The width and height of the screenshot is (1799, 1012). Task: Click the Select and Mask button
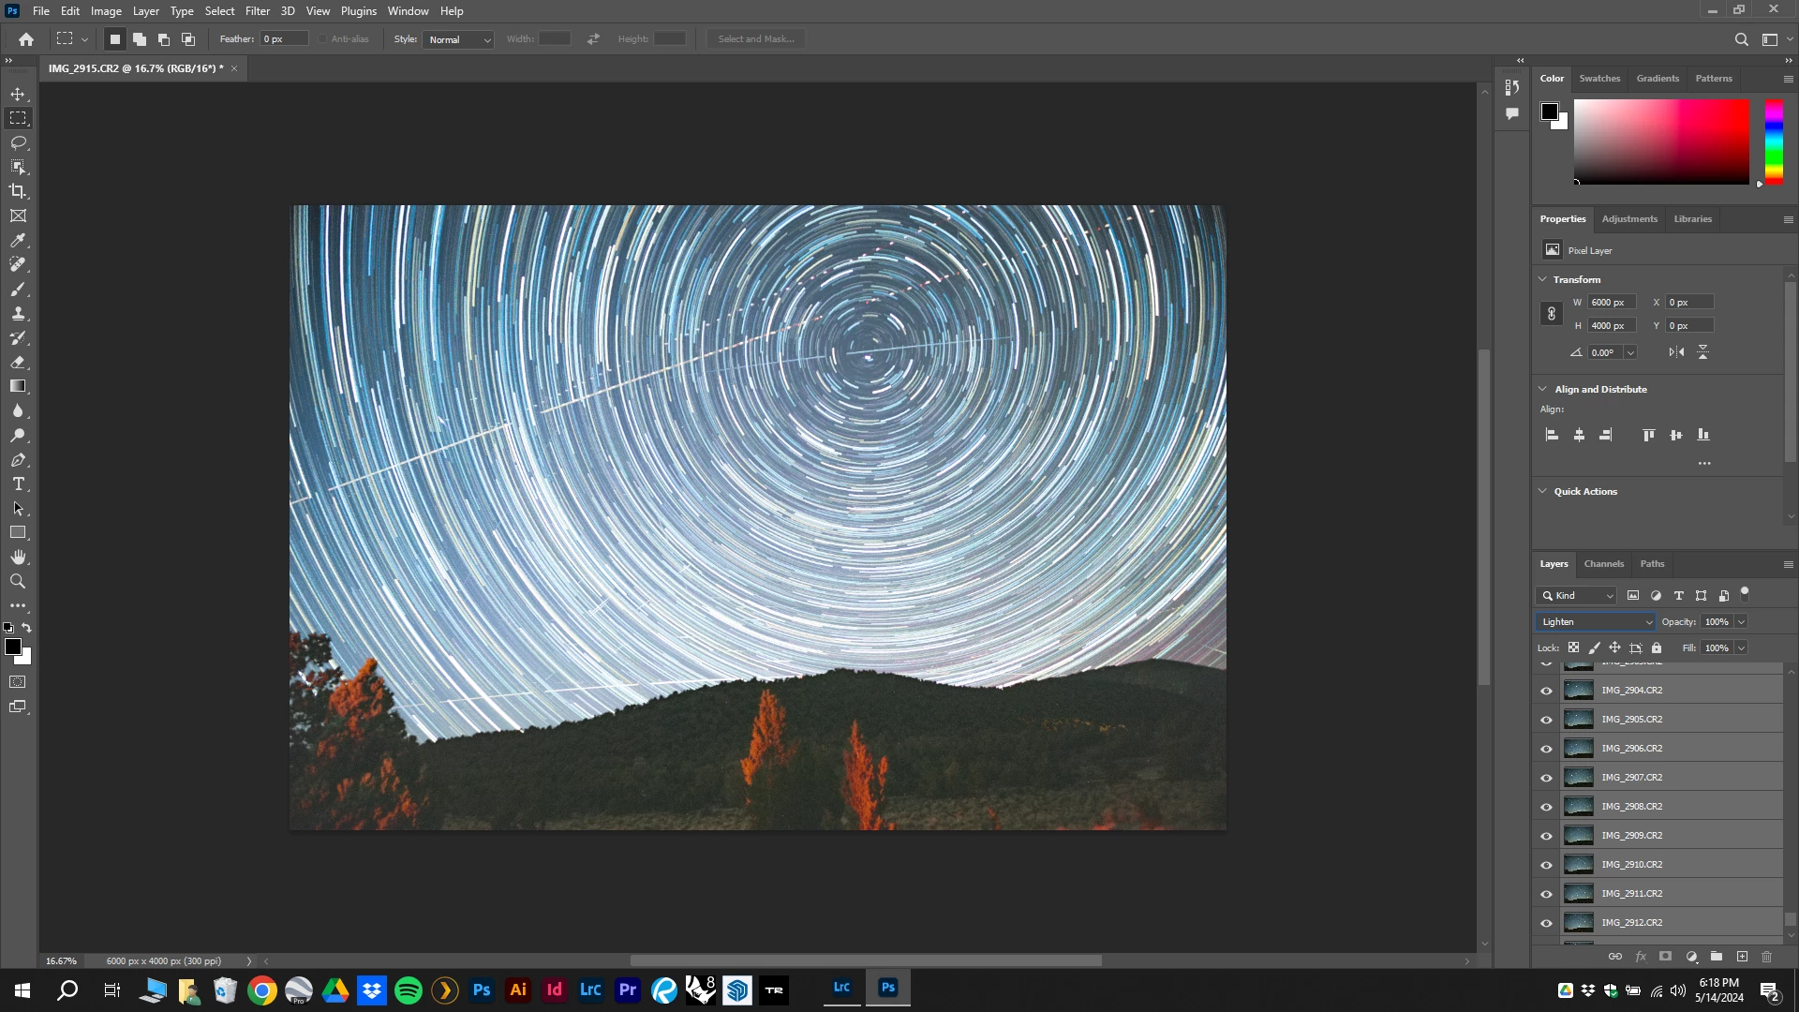(x=755, y=39)
